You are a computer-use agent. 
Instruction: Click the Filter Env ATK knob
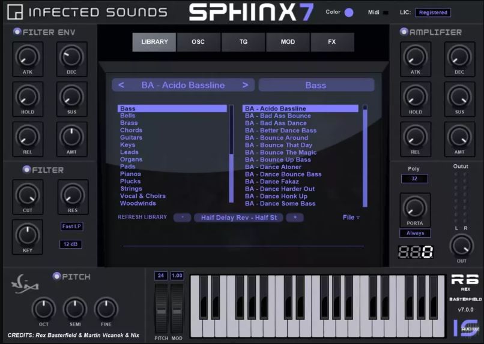tap(28, 56)
